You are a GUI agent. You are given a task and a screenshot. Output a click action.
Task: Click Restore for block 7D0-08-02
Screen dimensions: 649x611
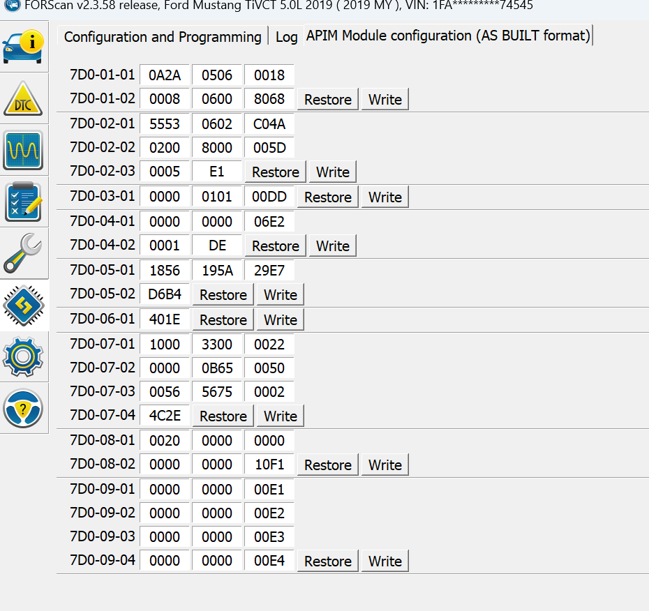(328, 465)
